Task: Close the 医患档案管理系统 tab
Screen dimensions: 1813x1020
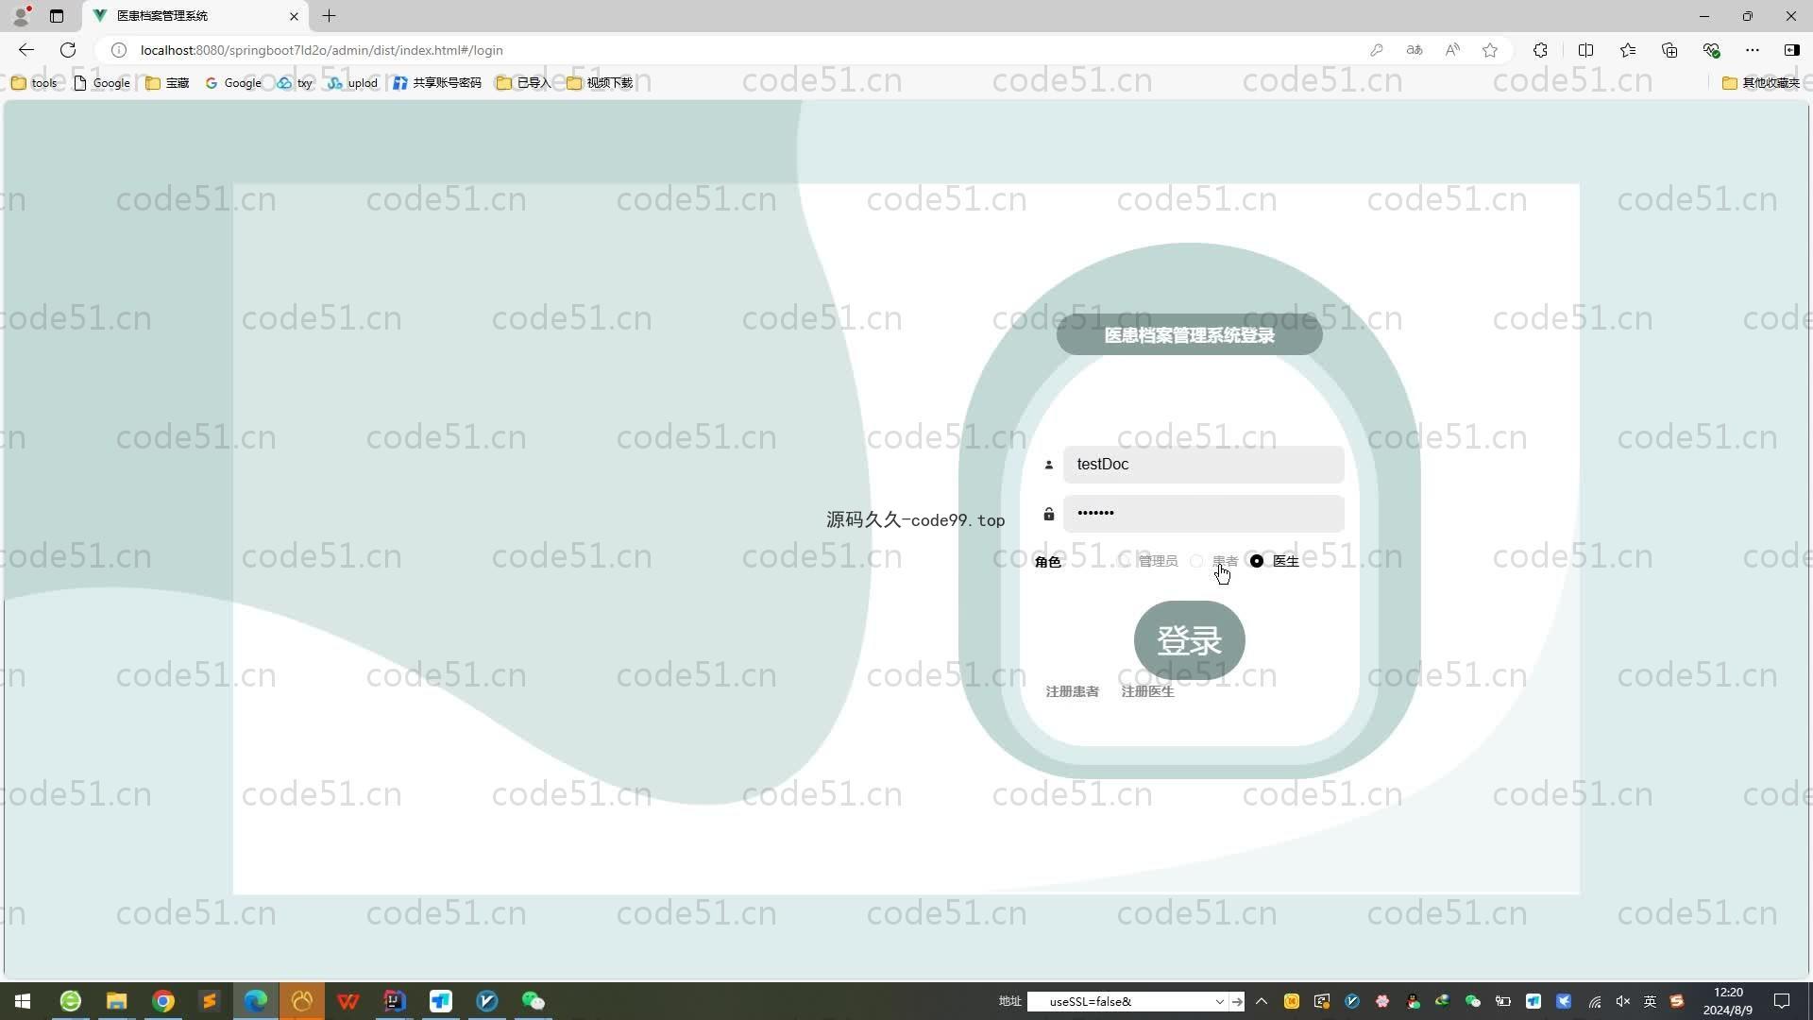Action: pos(294,16)
